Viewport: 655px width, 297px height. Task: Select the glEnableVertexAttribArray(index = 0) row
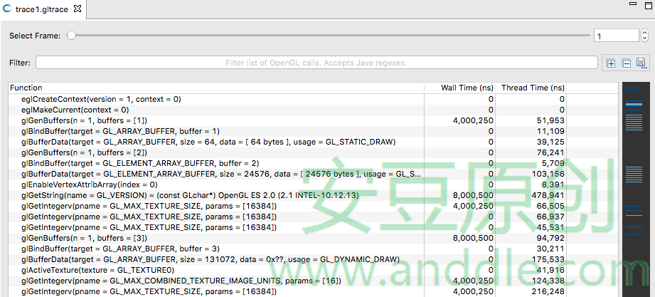313,184
